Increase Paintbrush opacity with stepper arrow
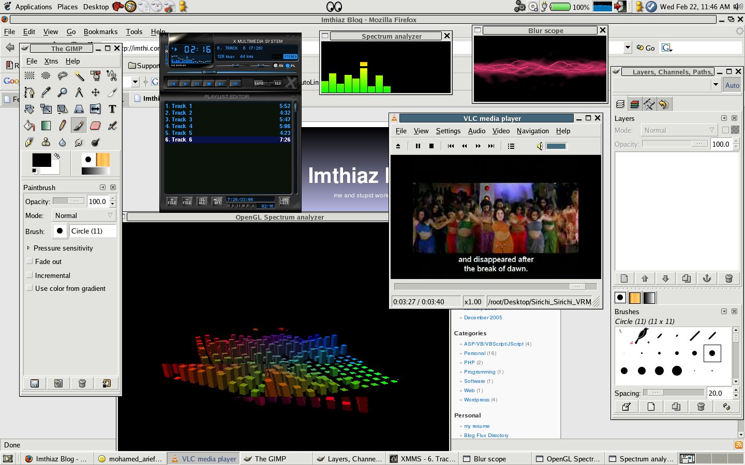This screenshot has width=745, height=465. [113, 198]
